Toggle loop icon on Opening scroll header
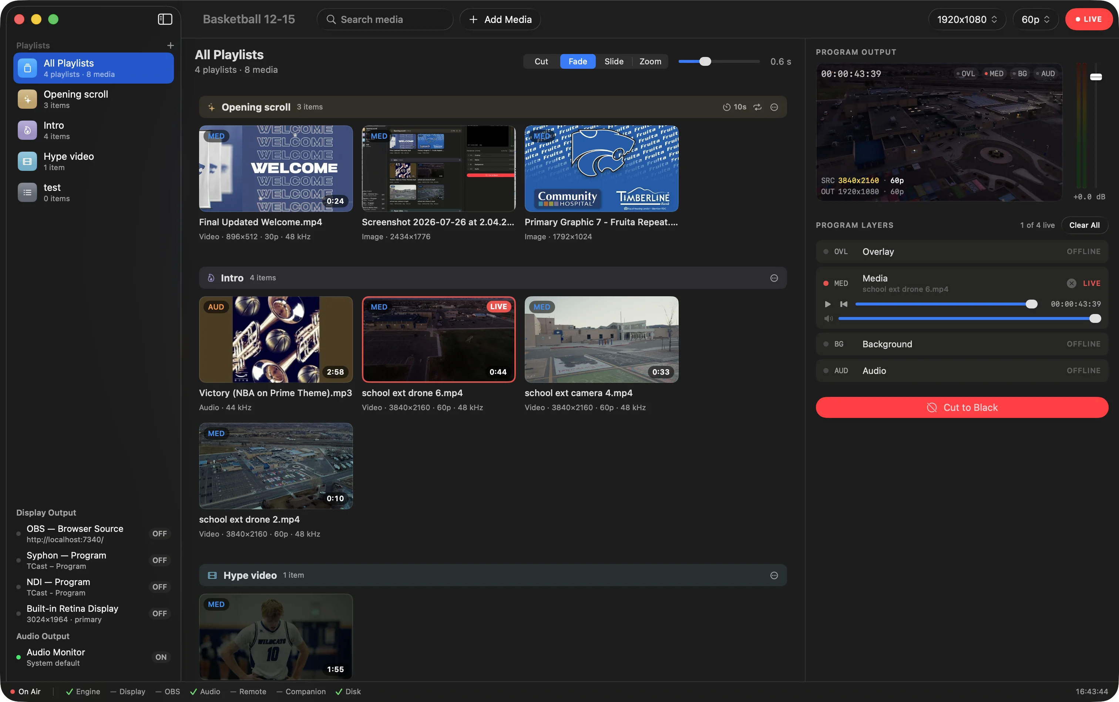The image size is (1119, 702). [x=757, y=107]
